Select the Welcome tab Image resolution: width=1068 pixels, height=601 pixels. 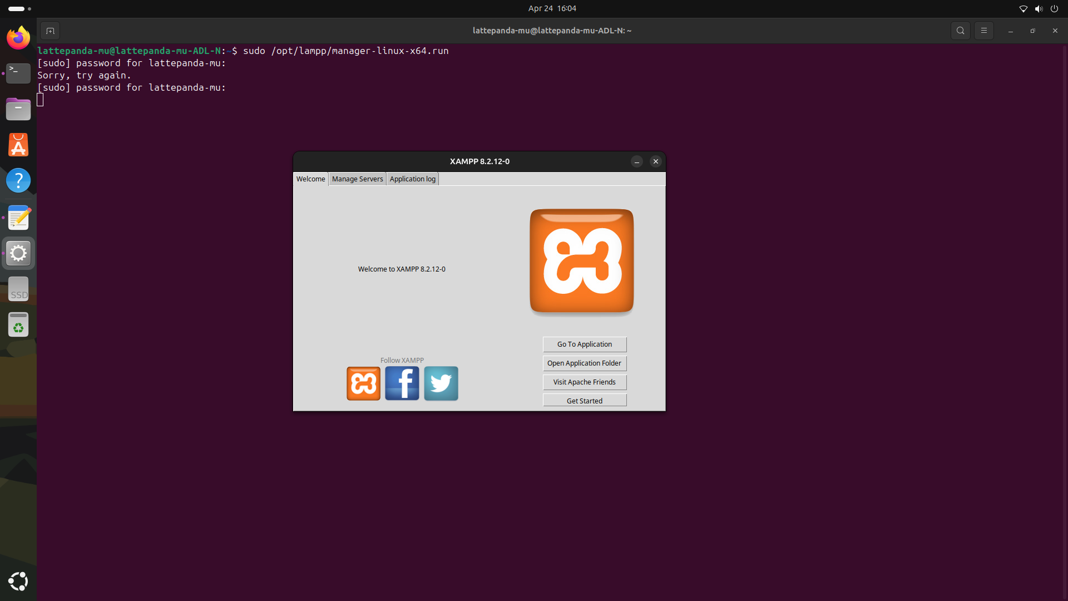tap(310, 179)
